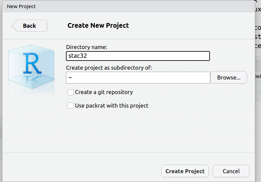Toggle Use packrat with this project checkbox
The height and width of the screenshot is (182, 261).
70,106
